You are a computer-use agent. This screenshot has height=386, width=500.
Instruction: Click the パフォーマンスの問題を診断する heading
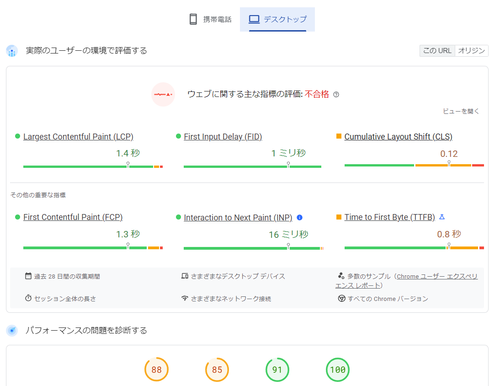(x=86, y=331)
